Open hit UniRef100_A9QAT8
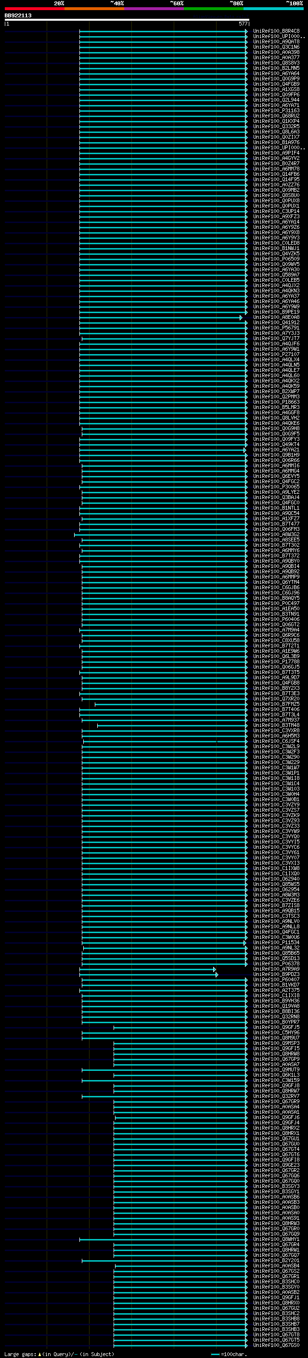Screen dimensions: 308x1358 pyautogui.click(x=276, y=41)
